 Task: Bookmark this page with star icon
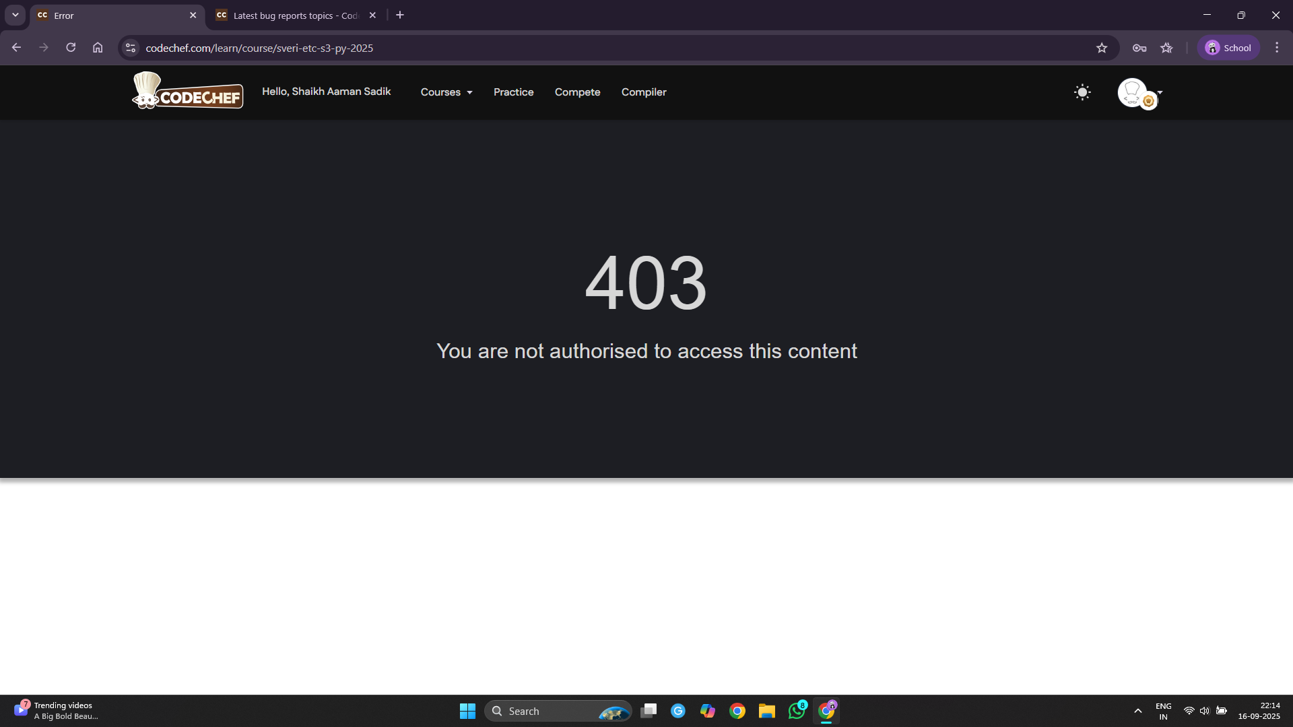point(1102,48)
